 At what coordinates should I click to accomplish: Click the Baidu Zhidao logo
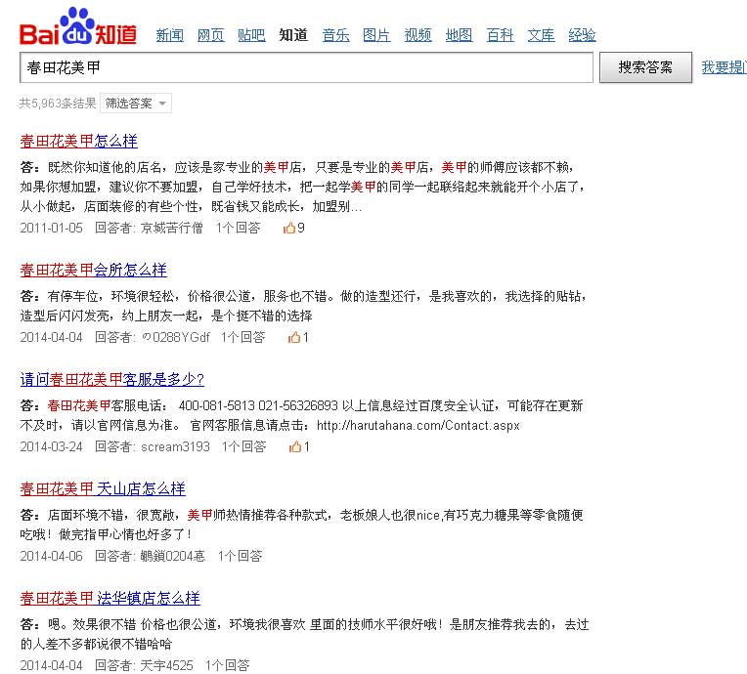[x=80, y=27]
